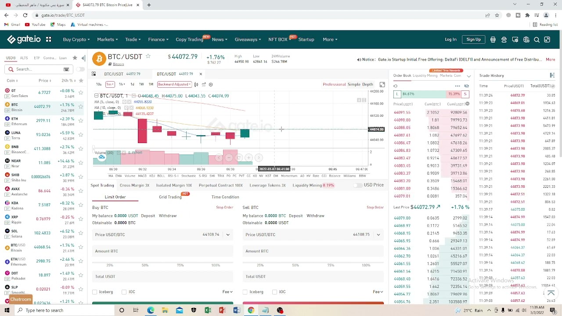Screen dimensions: 562x316
Task: Open order book three-dots options
Action: pyautogui.click(x=458, y=86)
